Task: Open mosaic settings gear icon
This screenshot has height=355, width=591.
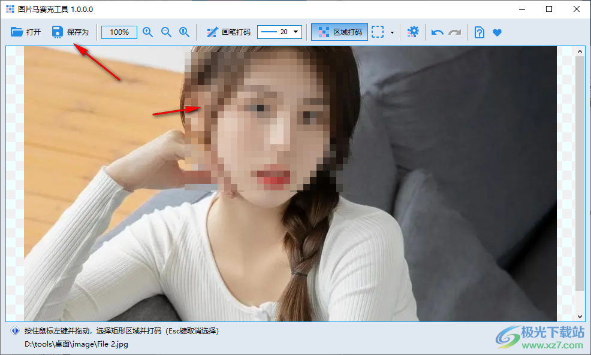Action: pyautogui.click(x=413, y=32)
